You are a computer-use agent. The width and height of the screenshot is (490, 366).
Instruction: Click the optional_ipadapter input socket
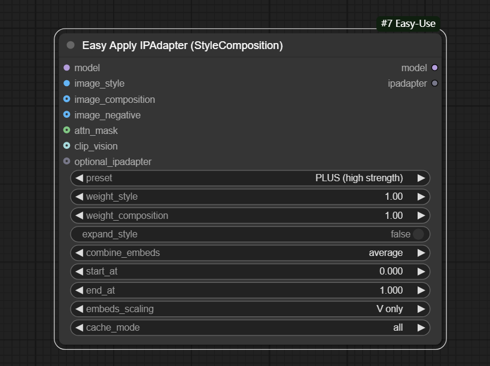[x=66, y=161]
